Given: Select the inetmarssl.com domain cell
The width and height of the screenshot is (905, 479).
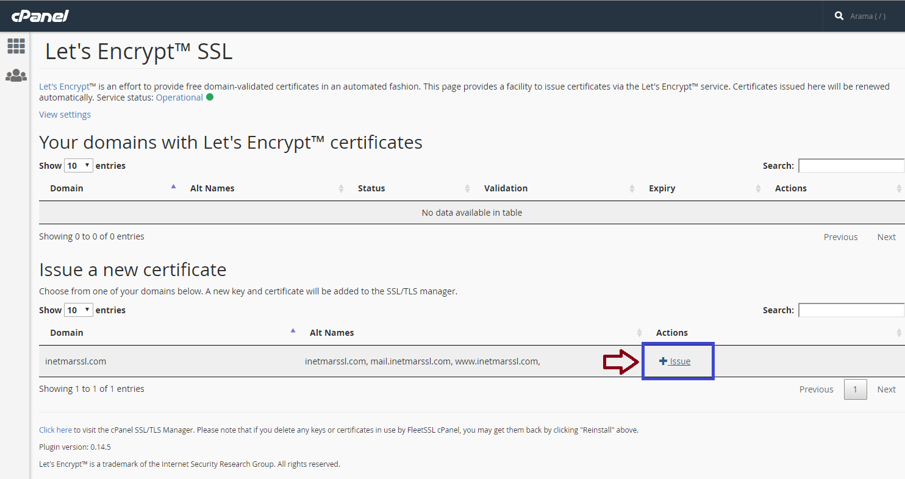Looking at the screenshot, I should click(76, 361).
